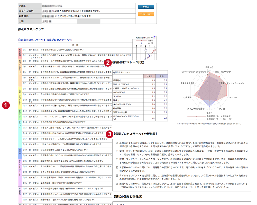Viewport: 257px width, 205px height.
Task: Expand the 強み section chevron
Action: (x=117, y=204)
